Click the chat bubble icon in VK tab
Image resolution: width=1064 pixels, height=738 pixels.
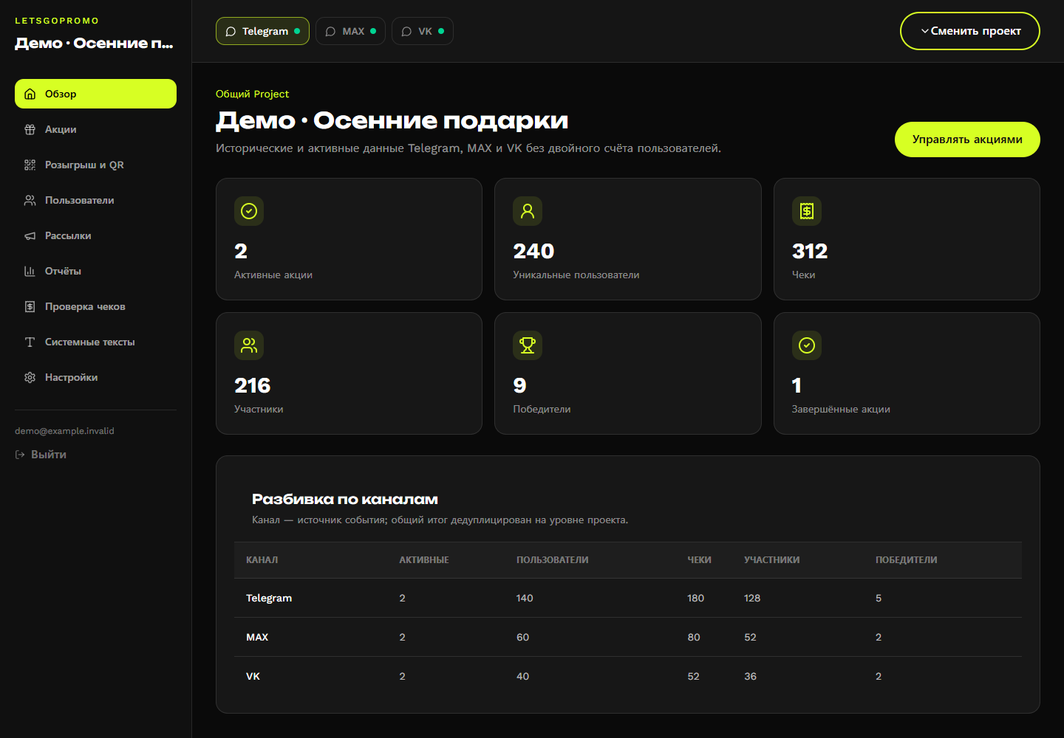[x=406, y=31]
